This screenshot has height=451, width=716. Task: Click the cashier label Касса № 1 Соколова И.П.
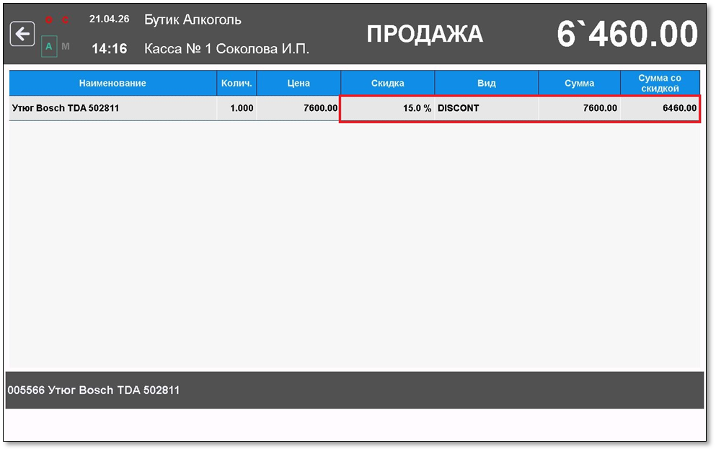pos(227,48)
